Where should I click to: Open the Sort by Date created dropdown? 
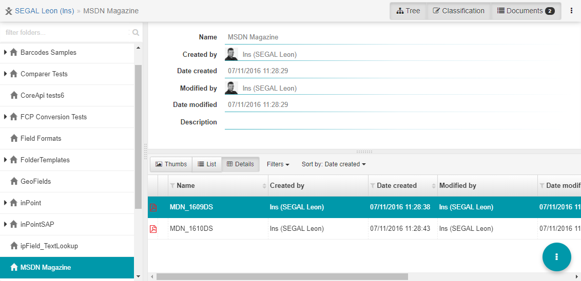click(334, 164)
